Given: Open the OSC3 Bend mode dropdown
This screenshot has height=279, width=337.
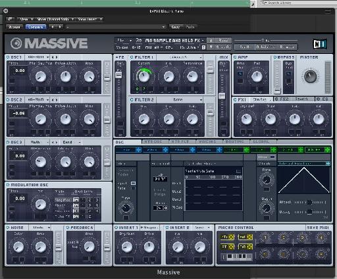Looking at the screenshot, I should (x=71, y=142).
